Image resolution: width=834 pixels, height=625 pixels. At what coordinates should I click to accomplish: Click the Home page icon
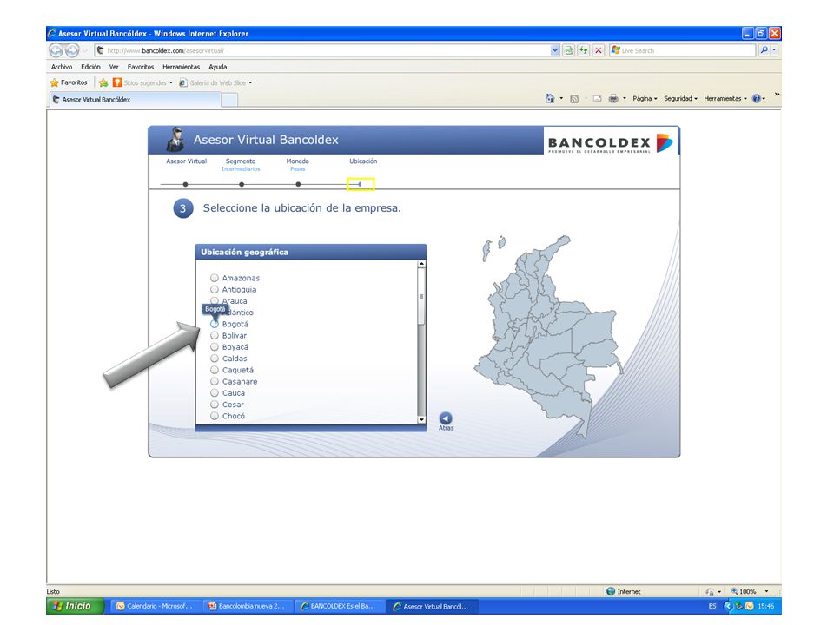(x=550, y=98)
